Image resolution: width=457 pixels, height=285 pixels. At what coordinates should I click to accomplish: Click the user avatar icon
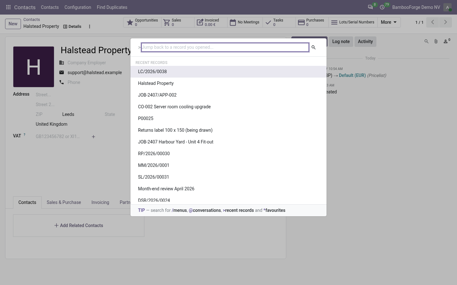pyautogui.click(x=447, y=7)
